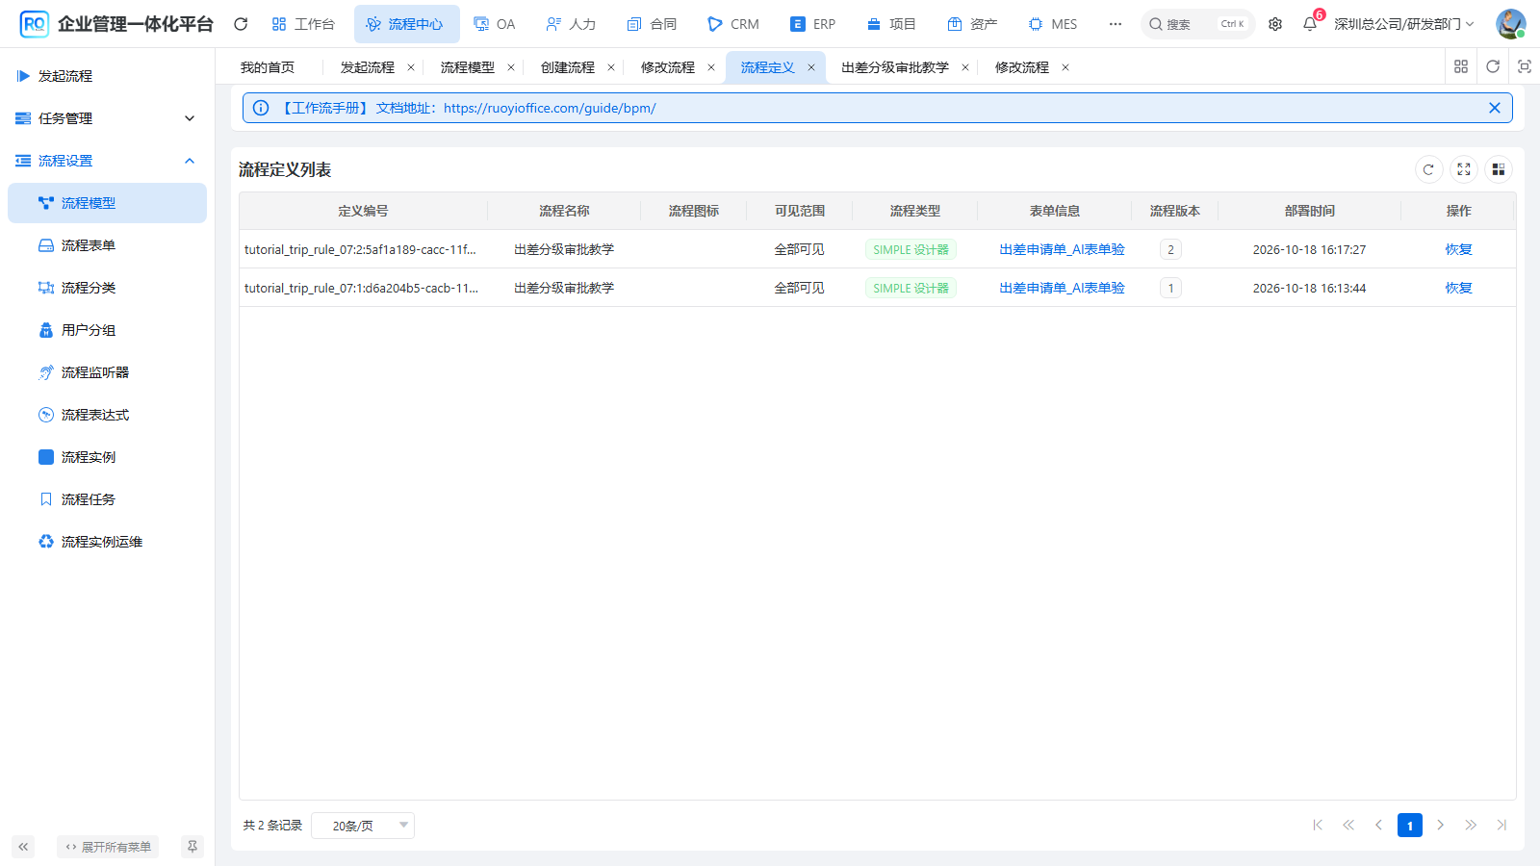This screenshot has width=1540, height=866.
Task: Switch to the 我的首页 tab
Action: (268, 67)
